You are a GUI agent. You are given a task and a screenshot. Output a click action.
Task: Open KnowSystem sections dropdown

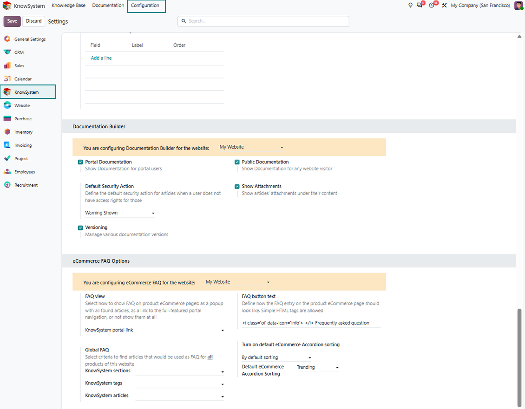tap(180, 371)
